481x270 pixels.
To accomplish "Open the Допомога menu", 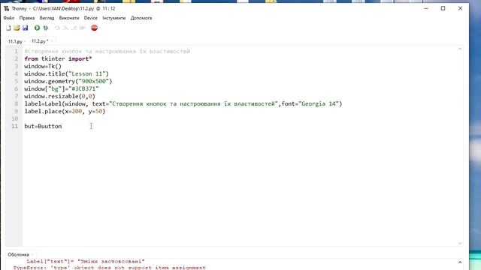I will pyautogui.click(x=141, y=18).
